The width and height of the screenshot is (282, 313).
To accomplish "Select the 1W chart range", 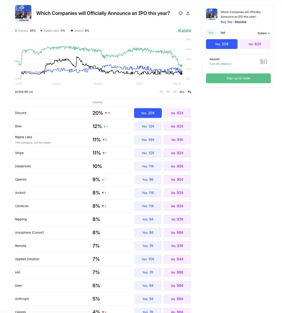I will [x=168, y=92].
